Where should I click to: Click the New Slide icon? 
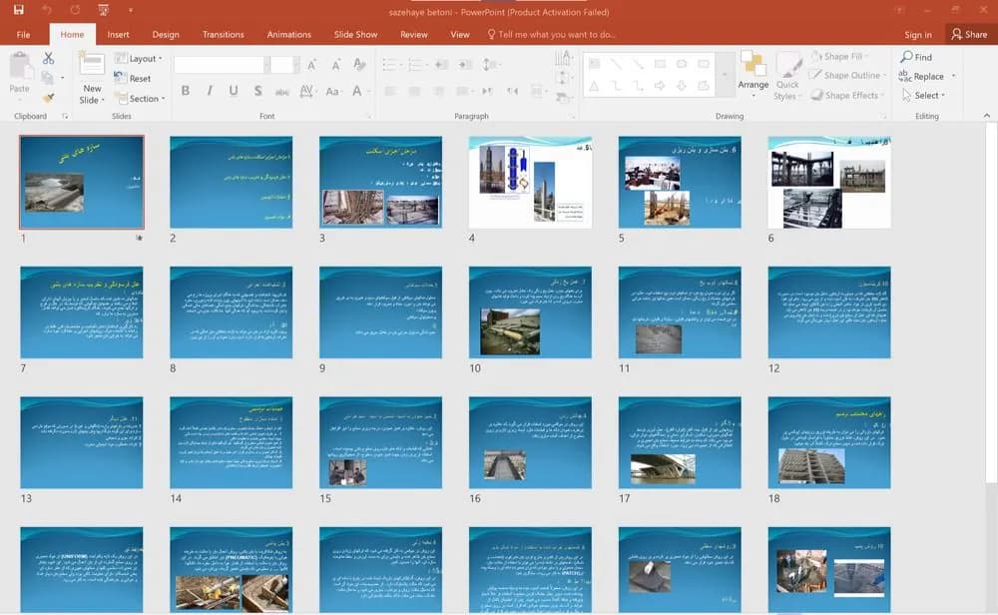tap(92, 65)
